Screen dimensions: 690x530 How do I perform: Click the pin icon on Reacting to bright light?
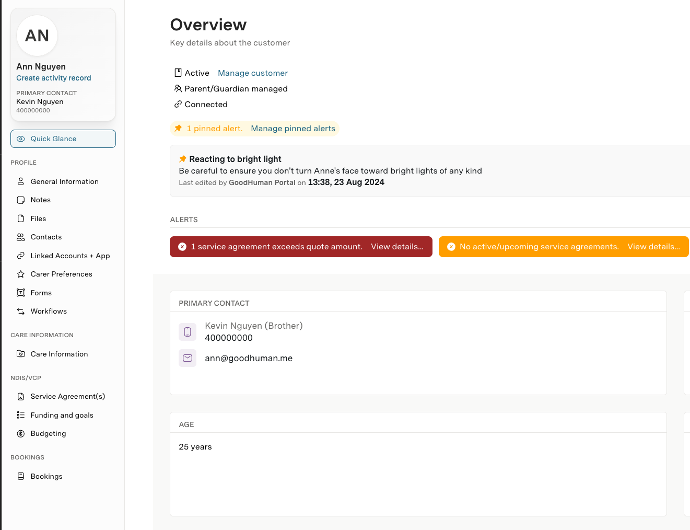click(183, 159)
